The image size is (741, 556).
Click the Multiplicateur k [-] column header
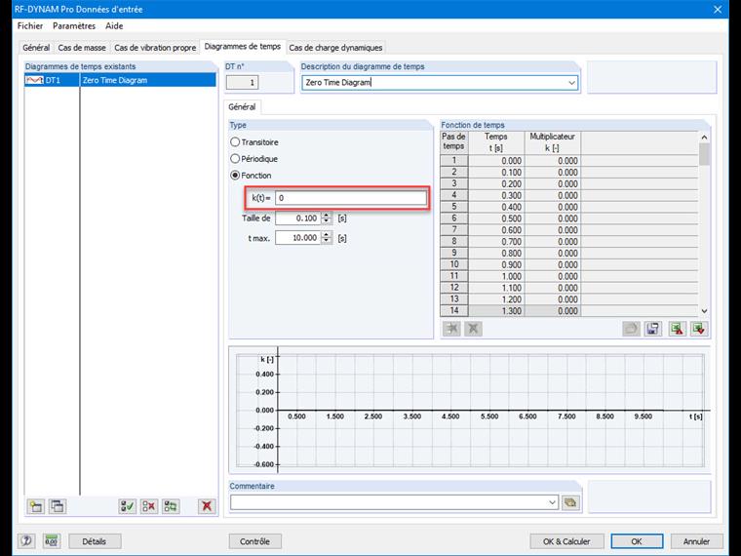[553, 142]
